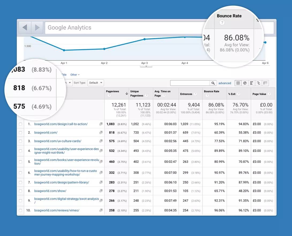
Task: Click the browser forward arrow button
Action: point(37,28)
